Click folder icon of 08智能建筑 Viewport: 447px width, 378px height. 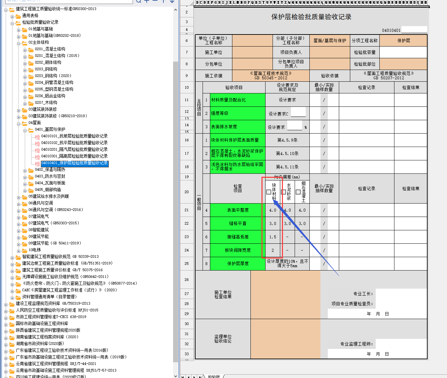(x=24, y=230)
